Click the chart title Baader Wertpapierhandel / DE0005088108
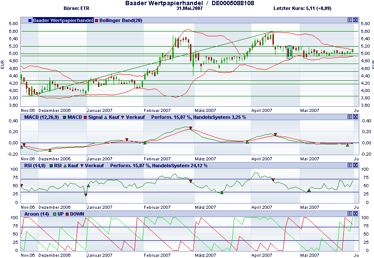 click(x=190, y=3)
